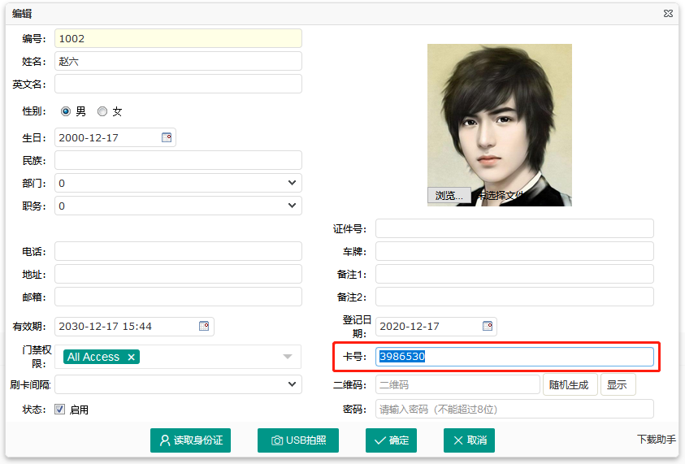Viewport: 685px width, 464px height.
Task: Click the 二维码 QR code input field
Action: [457, 384]
